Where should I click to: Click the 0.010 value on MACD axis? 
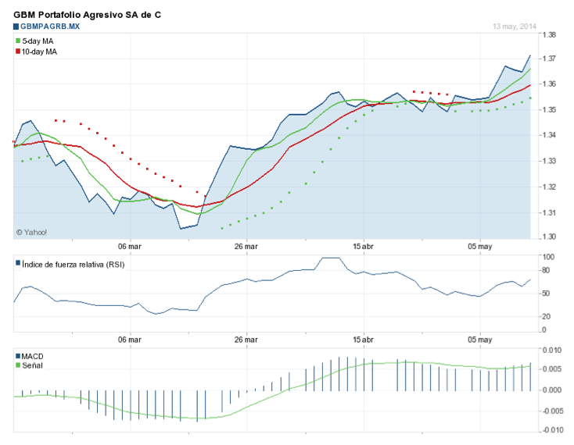click(x=552, y=351)
